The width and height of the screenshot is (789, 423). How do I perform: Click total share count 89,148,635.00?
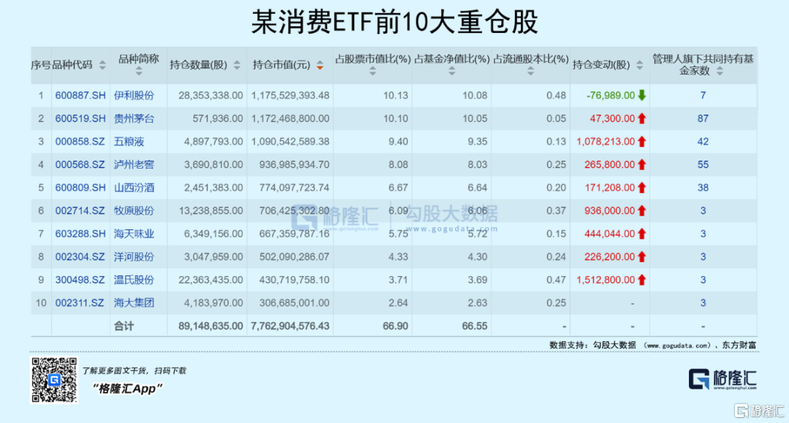tap(210, 327)
